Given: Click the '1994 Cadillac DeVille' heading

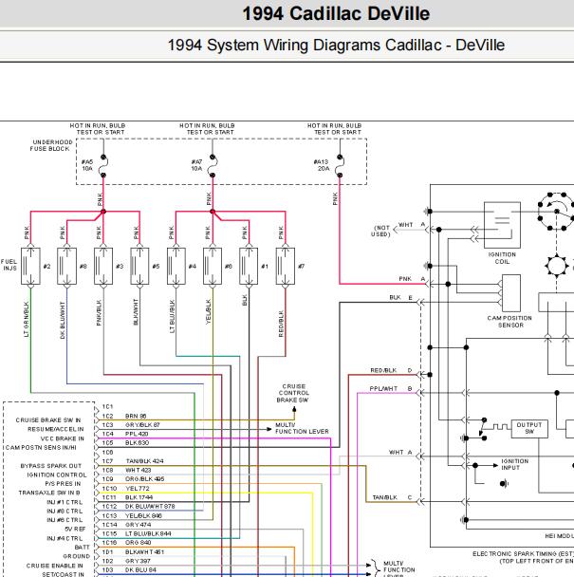Looking at the screenshot, I should 336,13.
